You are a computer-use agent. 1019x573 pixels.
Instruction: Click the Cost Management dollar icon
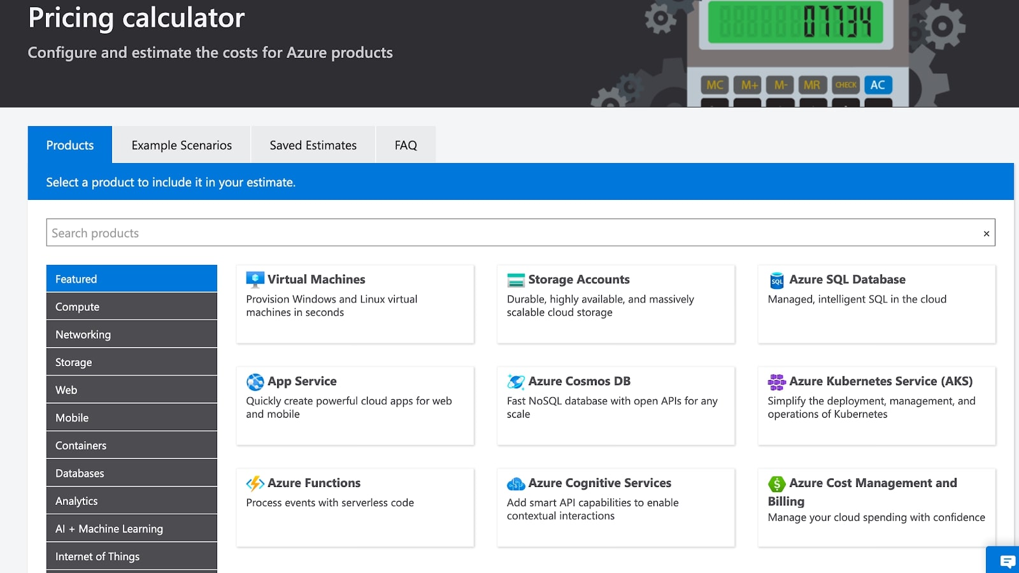coord(777,484)
